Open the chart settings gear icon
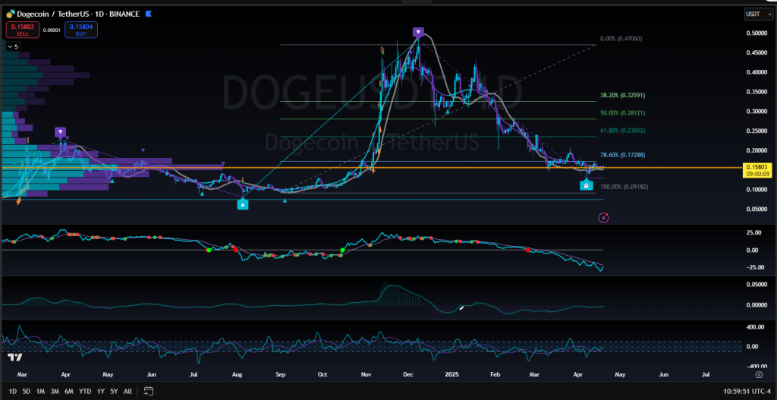This screenshot has width=777, height=400. click(x=759, y=375)
